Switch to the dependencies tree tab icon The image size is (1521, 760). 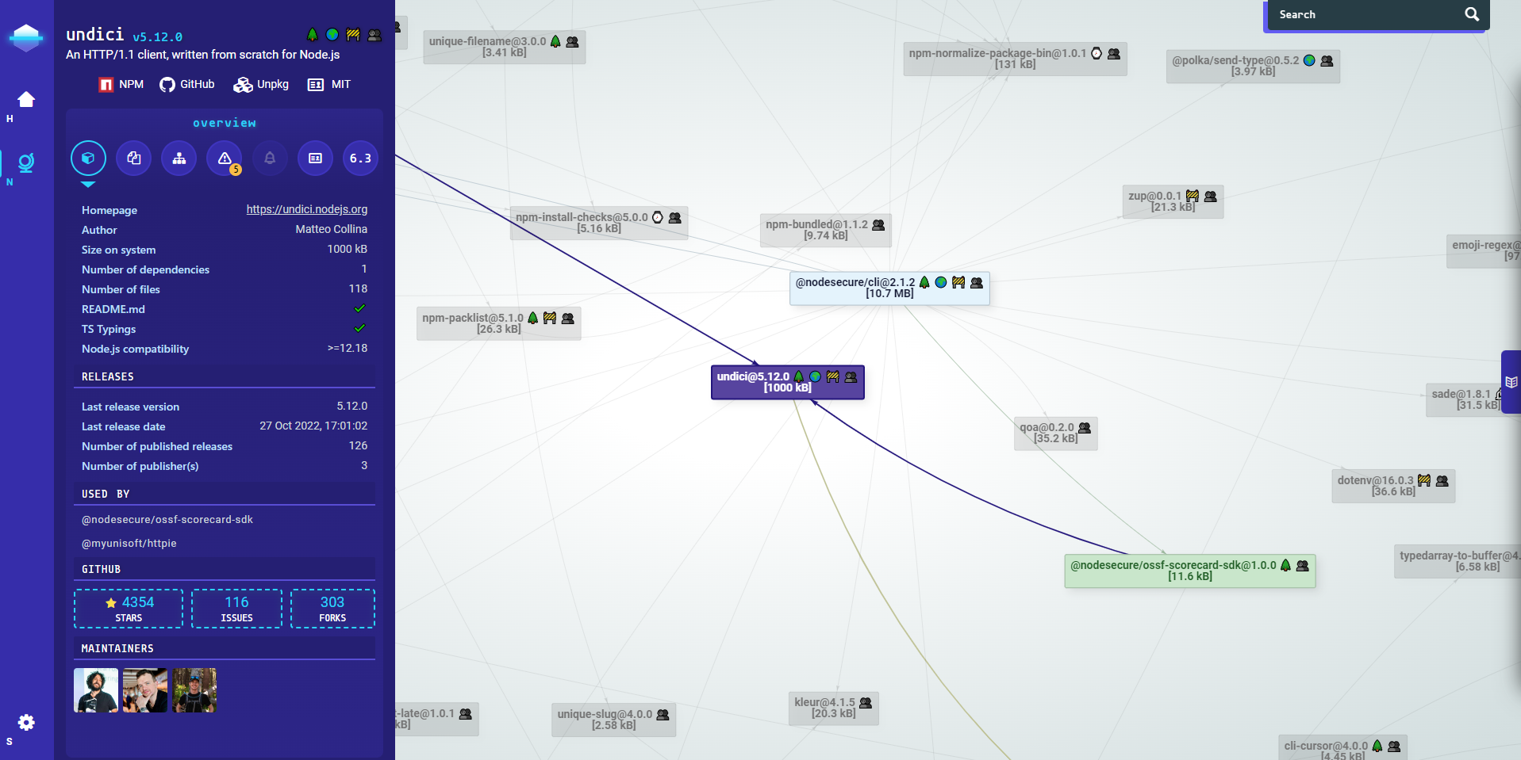click(179, 158)
